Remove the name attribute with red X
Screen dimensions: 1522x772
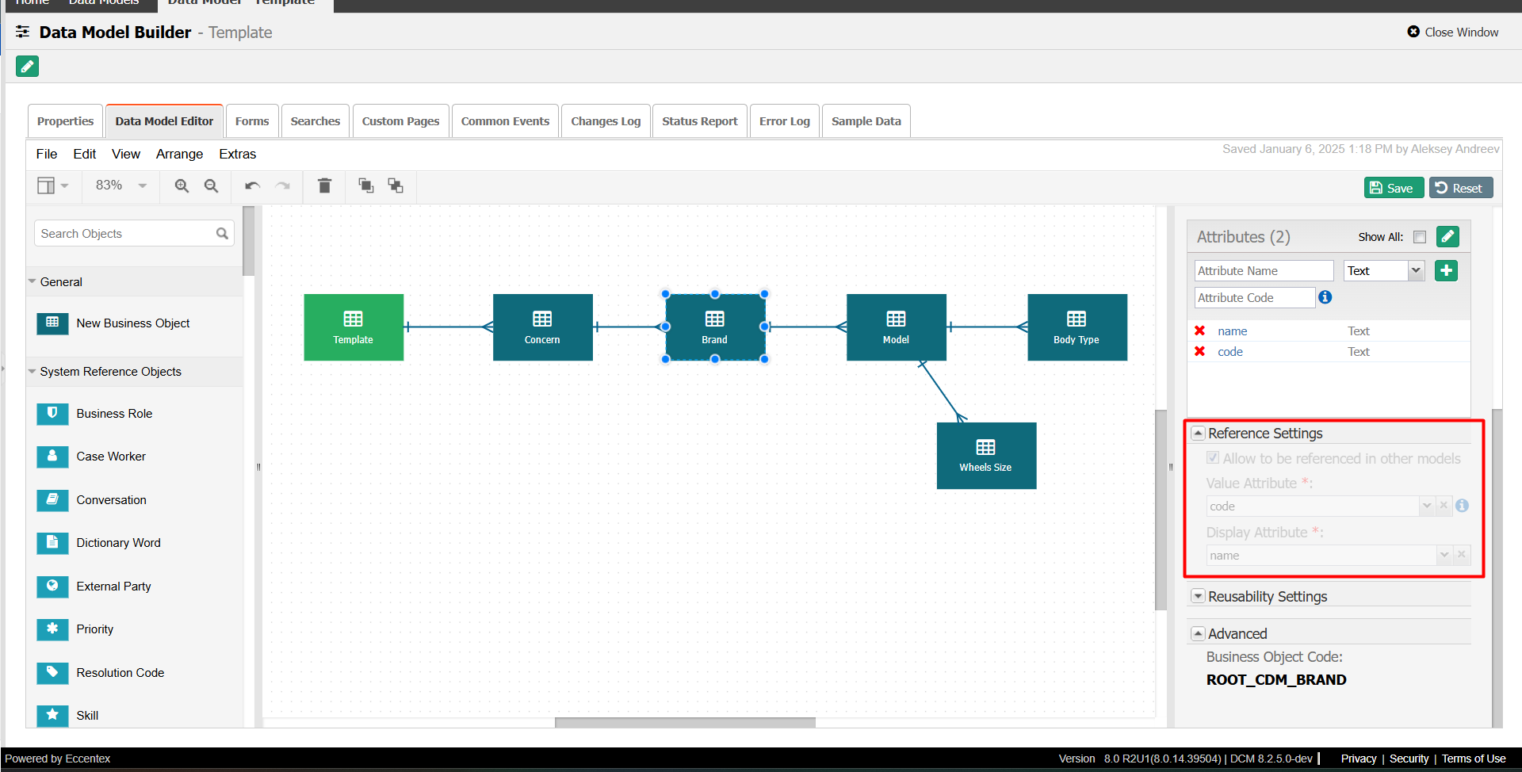[1199, 331]
